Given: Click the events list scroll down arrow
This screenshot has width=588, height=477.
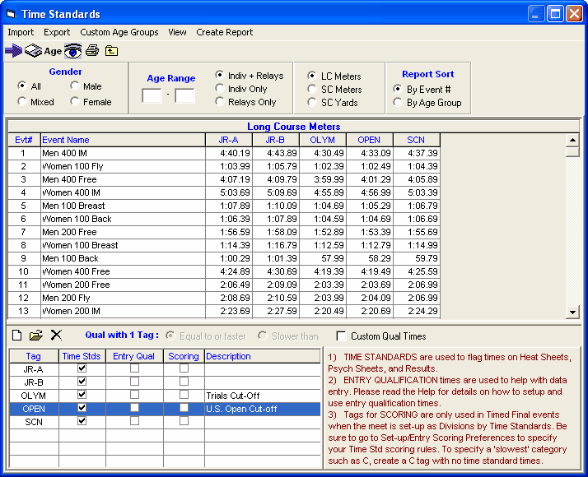Looking at the screenshot, I should coord(572,312).
